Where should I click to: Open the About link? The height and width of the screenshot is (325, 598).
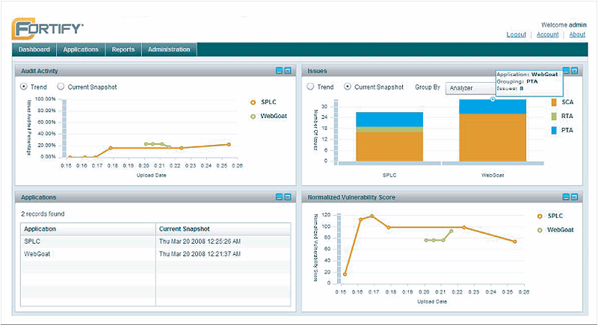577,34
